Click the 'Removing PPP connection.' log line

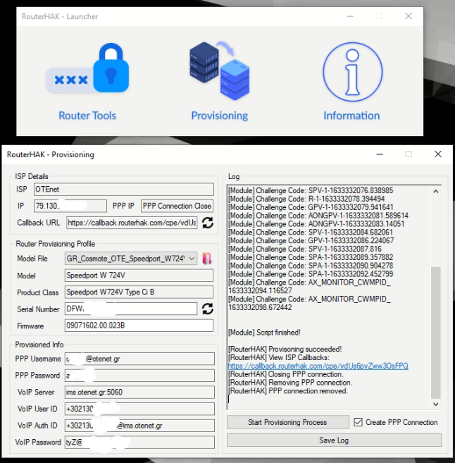(290, 383)
